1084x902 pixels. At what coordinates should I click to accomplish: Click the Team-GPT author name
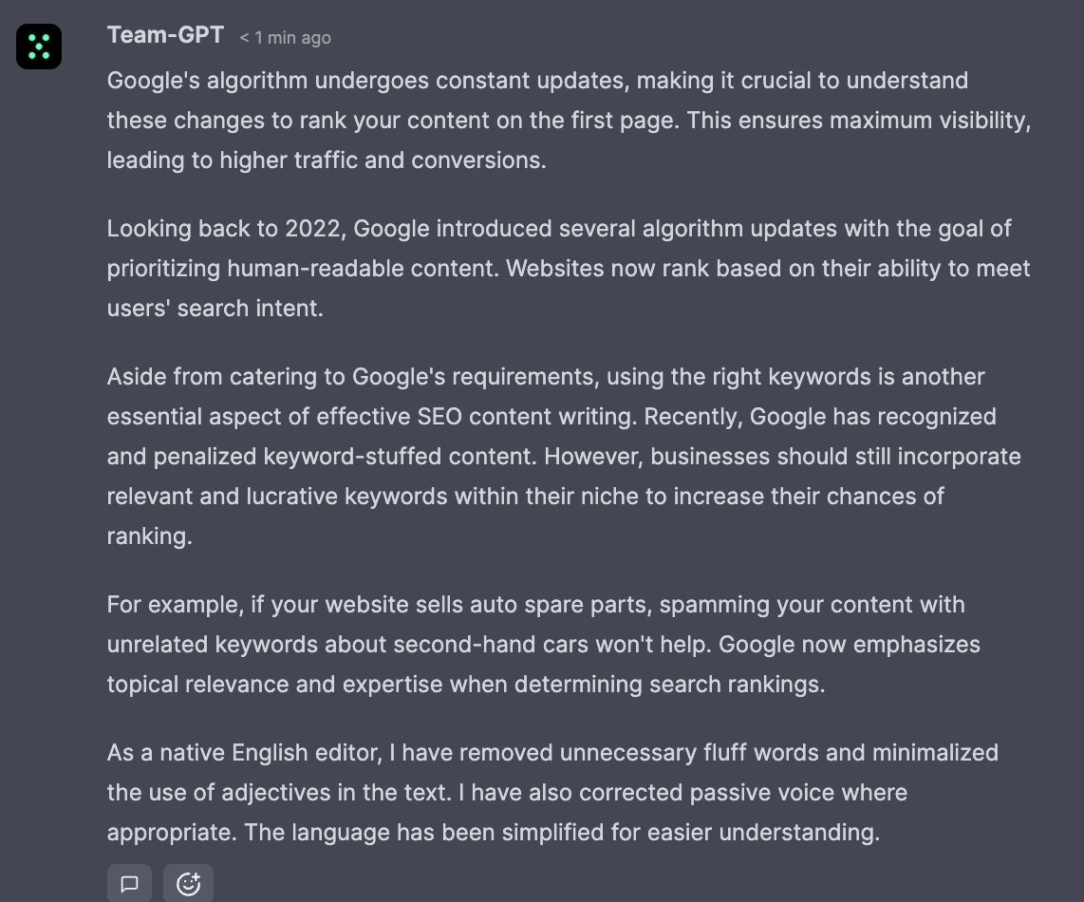(165, 35)
